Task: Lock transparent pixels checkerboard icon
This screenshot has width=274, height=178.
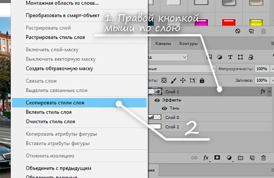Action: (x=164, y=80)
